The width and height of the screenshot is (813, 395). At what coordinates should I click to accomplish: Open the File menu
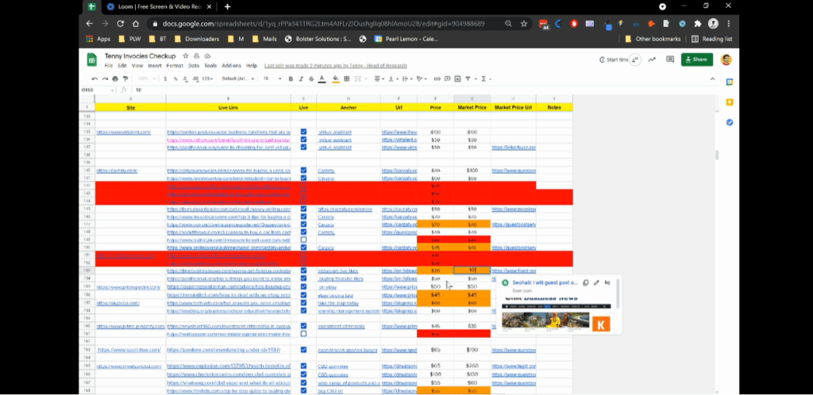[x=108, y=66]
